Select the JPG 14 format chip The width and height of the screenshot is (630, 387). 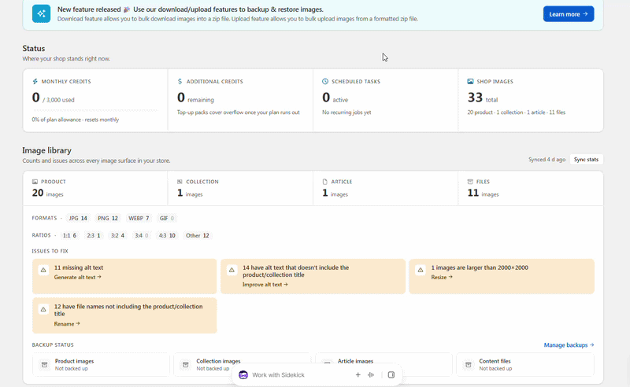[78, 219]
